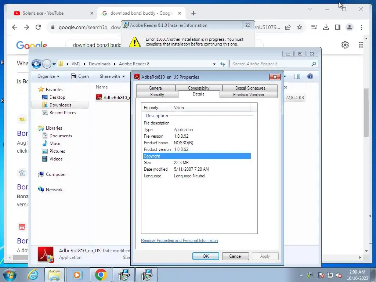Image resolution: width=376 pixels, height=282 pixels.
Task: Click the Explorer search magnifier icon
Action: point(314,64)
